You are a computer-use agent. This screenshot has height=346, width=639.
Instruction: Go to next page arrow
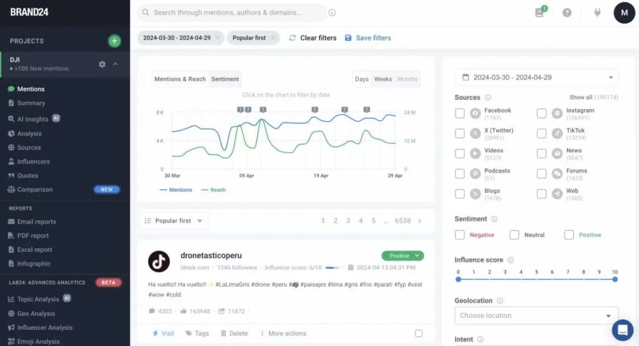(x=420, y=221)
